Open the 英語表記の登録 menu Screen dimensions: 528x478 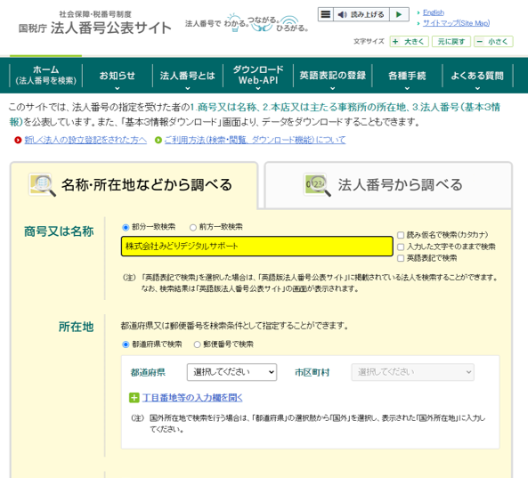coord(333,76)
